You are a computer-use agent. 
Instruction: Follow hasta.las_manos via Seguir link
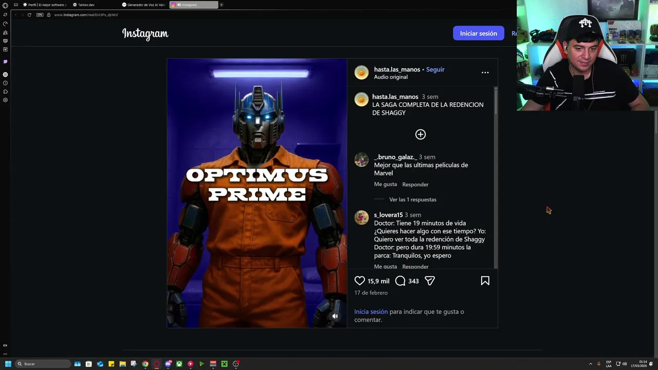click(435, 69)
